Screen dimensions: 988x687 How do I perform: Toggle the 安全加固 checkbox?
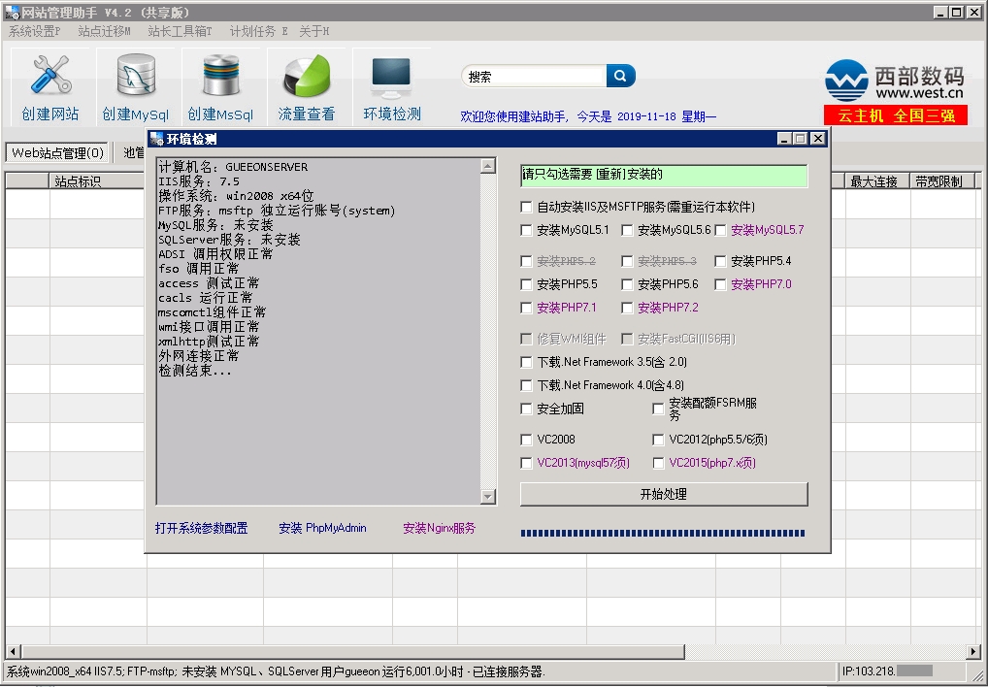coord(527,409)
